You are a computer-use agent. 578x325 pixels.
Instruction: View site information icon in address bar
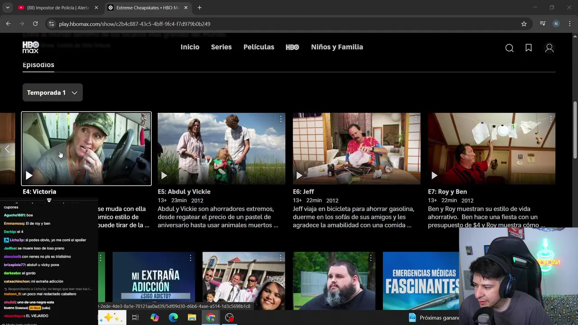(x=51, y=24)
